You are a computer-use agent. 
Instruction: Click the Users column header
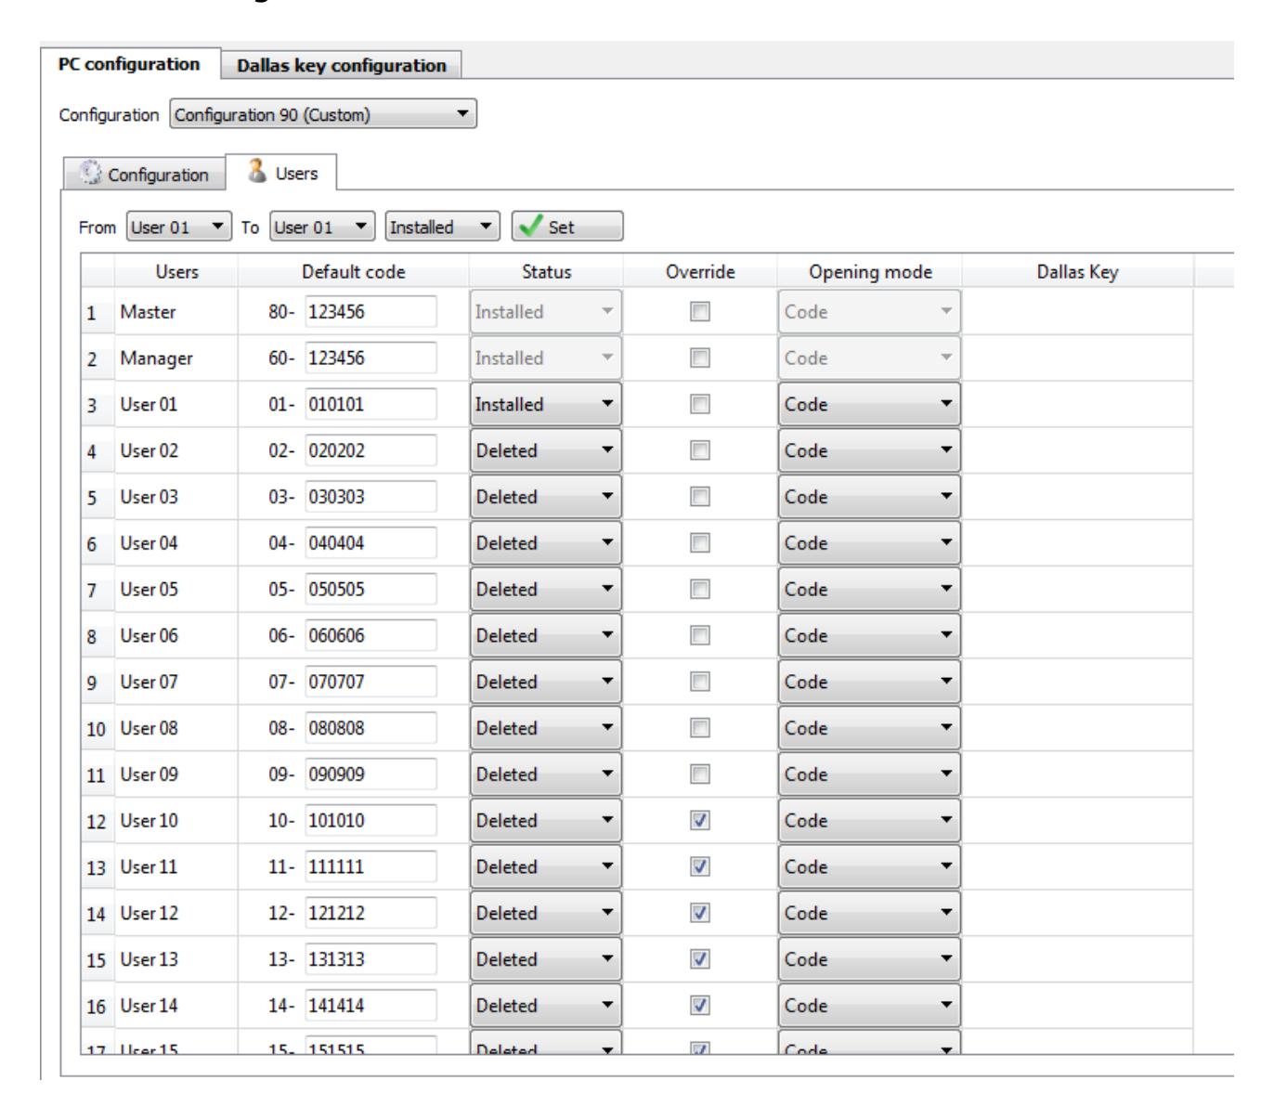[176, 272]
